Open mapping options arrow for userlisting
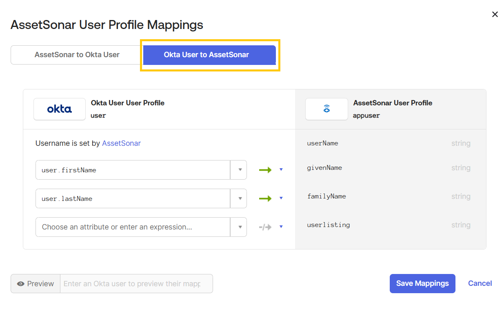Viewport: 504px width, 314px height. 281,227
